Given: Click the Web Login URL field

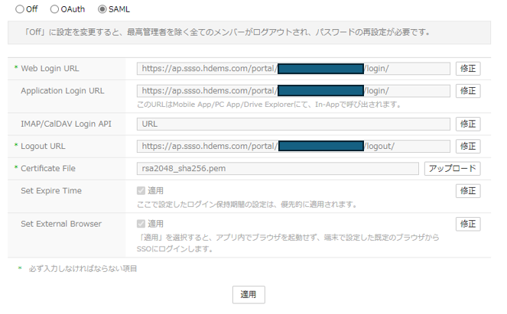Looking at the screenshot, I should pos(294,69).
